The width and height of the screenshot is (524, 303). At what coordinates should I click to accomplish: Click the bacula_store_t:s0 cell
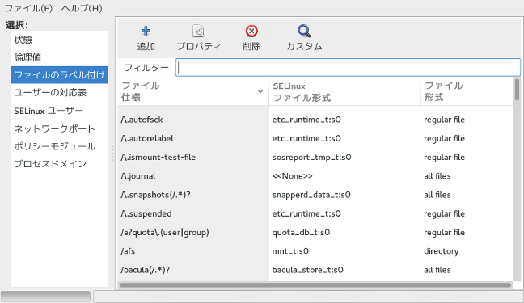point(307,270)
